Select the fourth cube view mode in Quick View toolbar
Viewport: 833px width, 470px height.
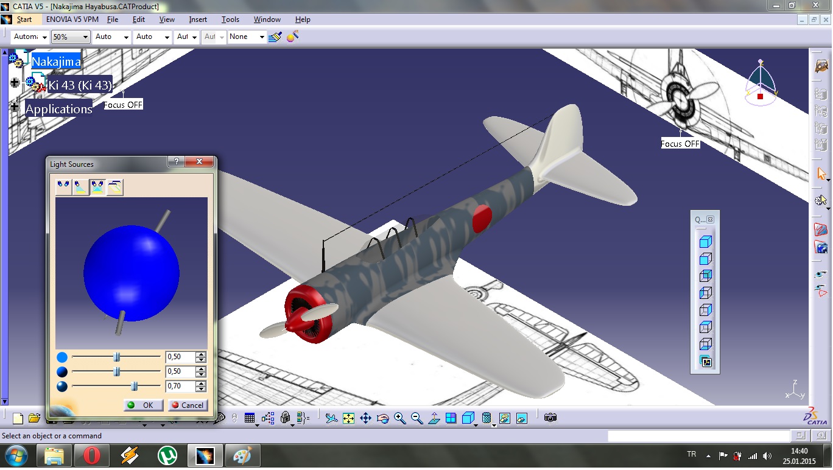[706, 293]
